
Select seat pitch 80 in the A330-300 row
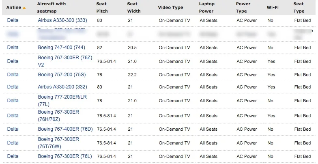point(100,20)
